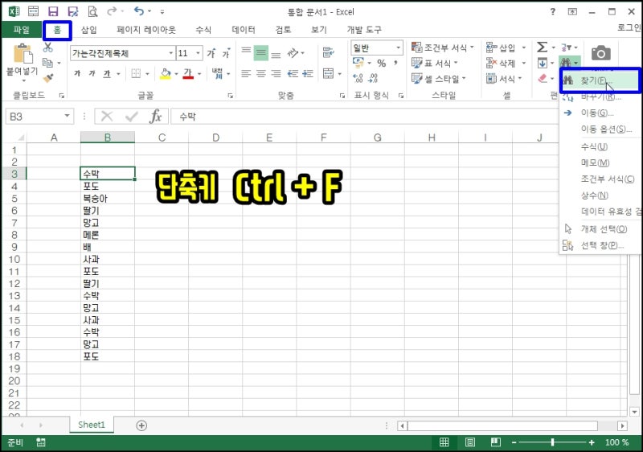Open the font name dropdown
The width and height of the screenshot is (643, 452).
click(x=170, y=53)
